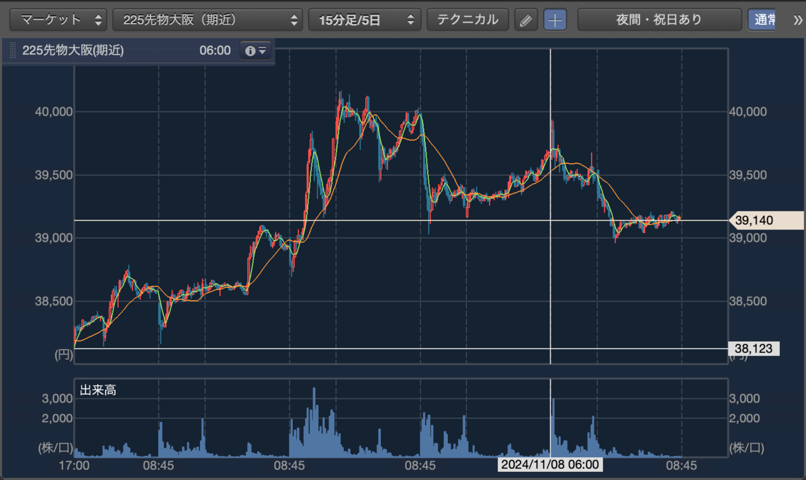Click the left-axis 3,000 volume label
Screen dimensions: 806x480
click(58, 398)
